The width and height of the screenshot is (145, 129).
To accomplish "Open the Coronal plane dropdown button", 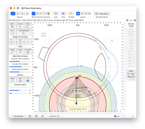I will pyautogui.click(x=20, y=26).
